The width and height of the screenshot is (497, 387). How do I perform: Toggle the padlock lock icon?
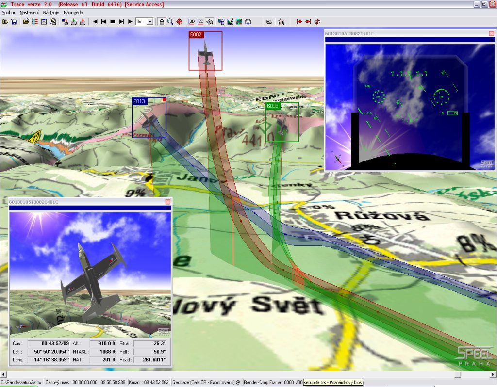(162, 22)
